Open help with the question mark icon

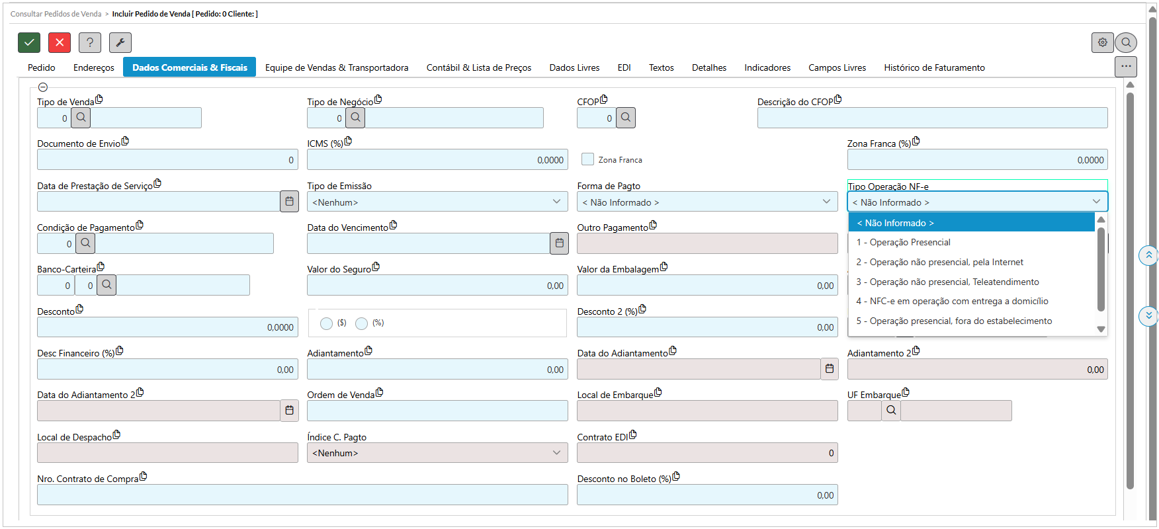(x=90, y=42)
